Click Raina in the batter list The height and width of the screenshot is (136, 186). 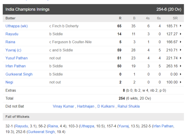(x=10, y=42)
